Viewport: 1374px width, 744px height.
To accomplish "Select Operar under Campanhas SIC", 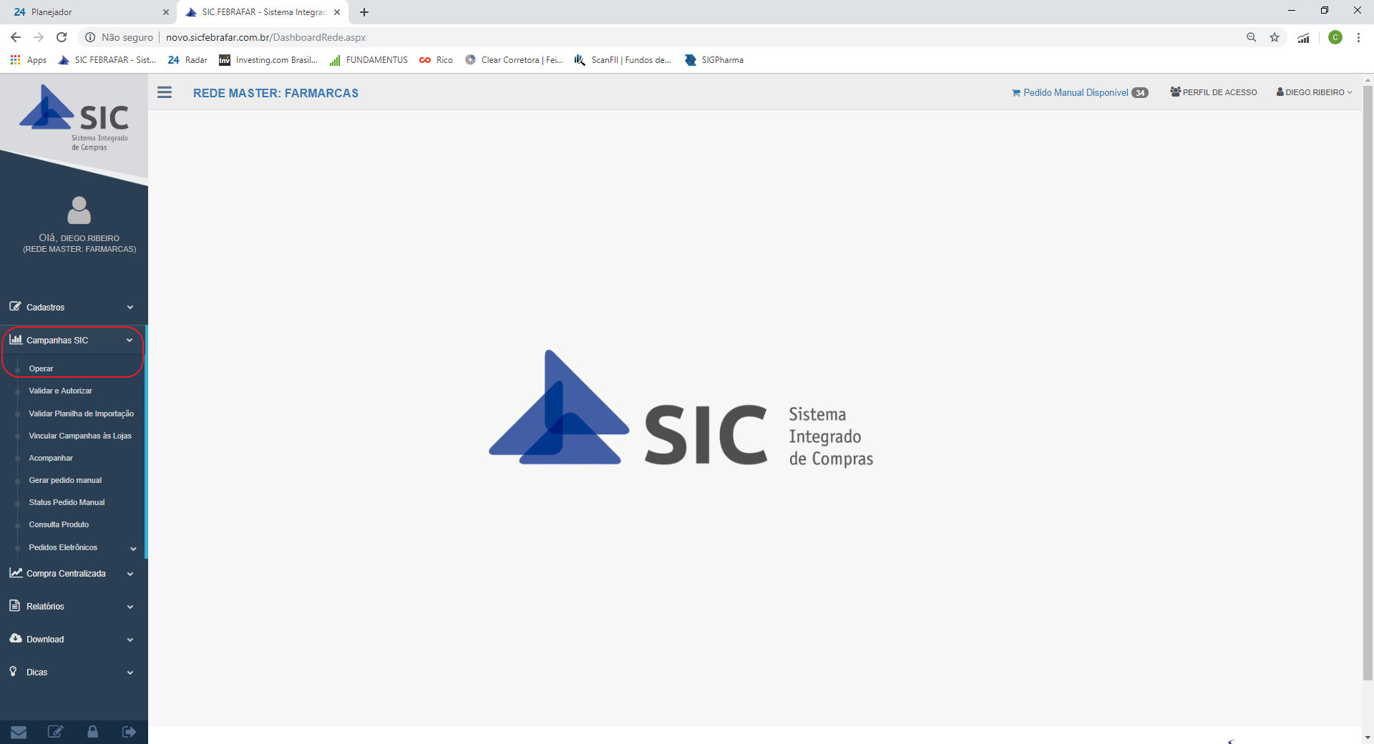I will 42,369.
